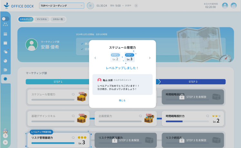Click treasure chest on 基礎デザインスキル card
This screenshot has width=241, height=148.
(x=82, y=118)
